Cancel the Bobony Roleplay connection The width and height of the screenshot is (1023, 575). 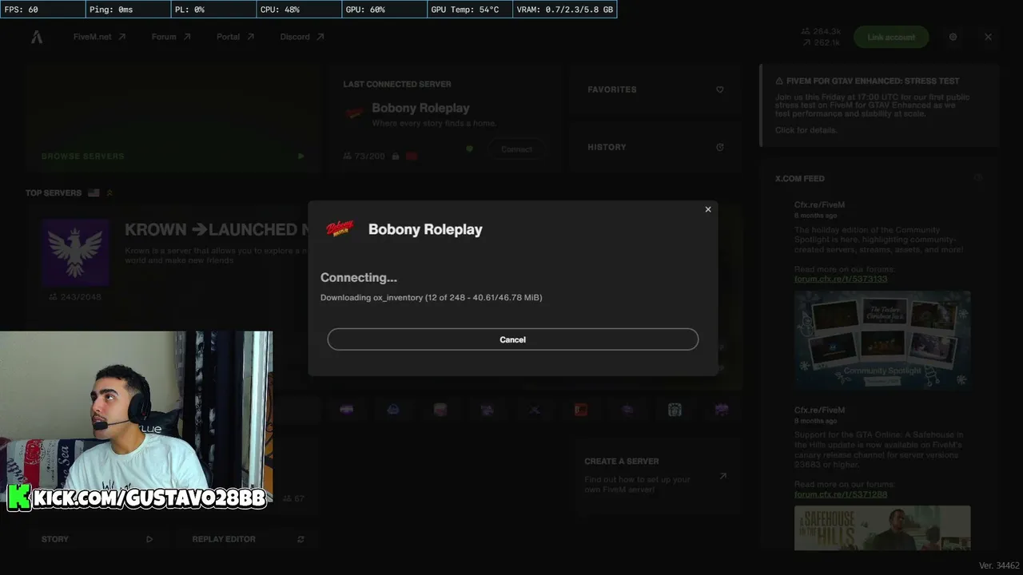tap(512, 339)
